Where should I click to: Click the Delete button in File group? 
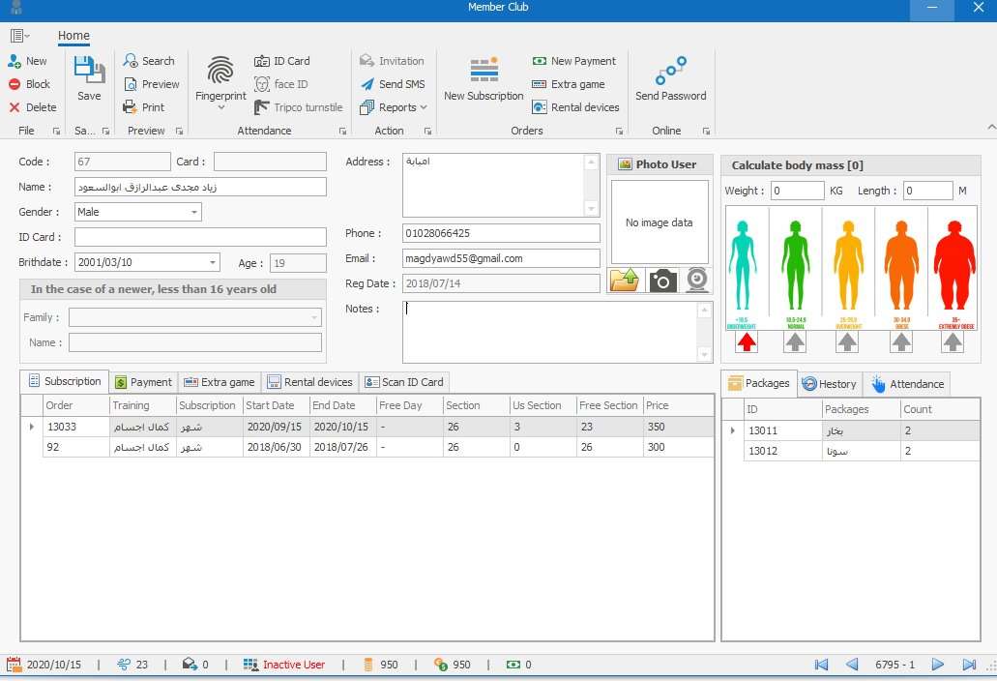33,107
